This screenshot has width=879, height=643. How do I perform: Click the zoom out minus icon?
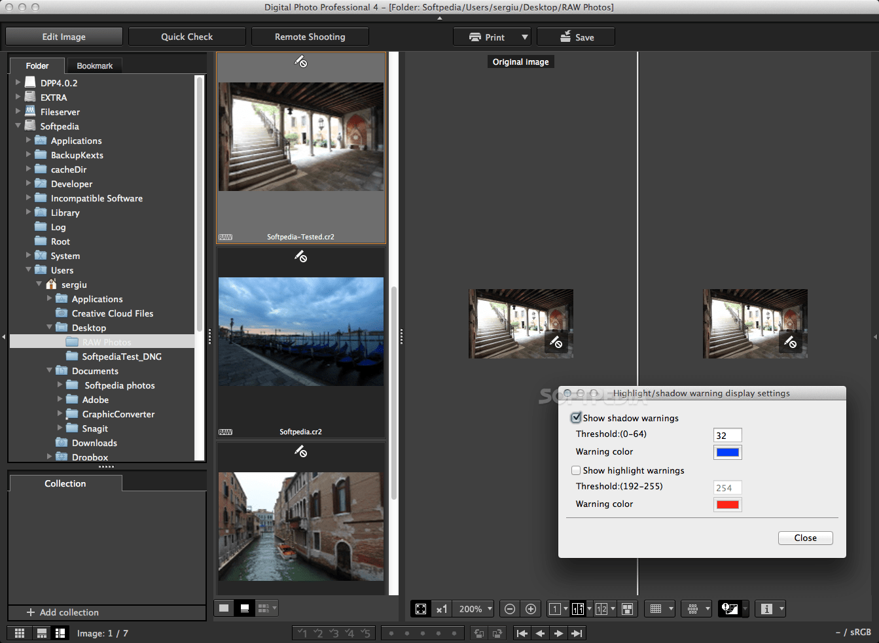coord(510,609)
